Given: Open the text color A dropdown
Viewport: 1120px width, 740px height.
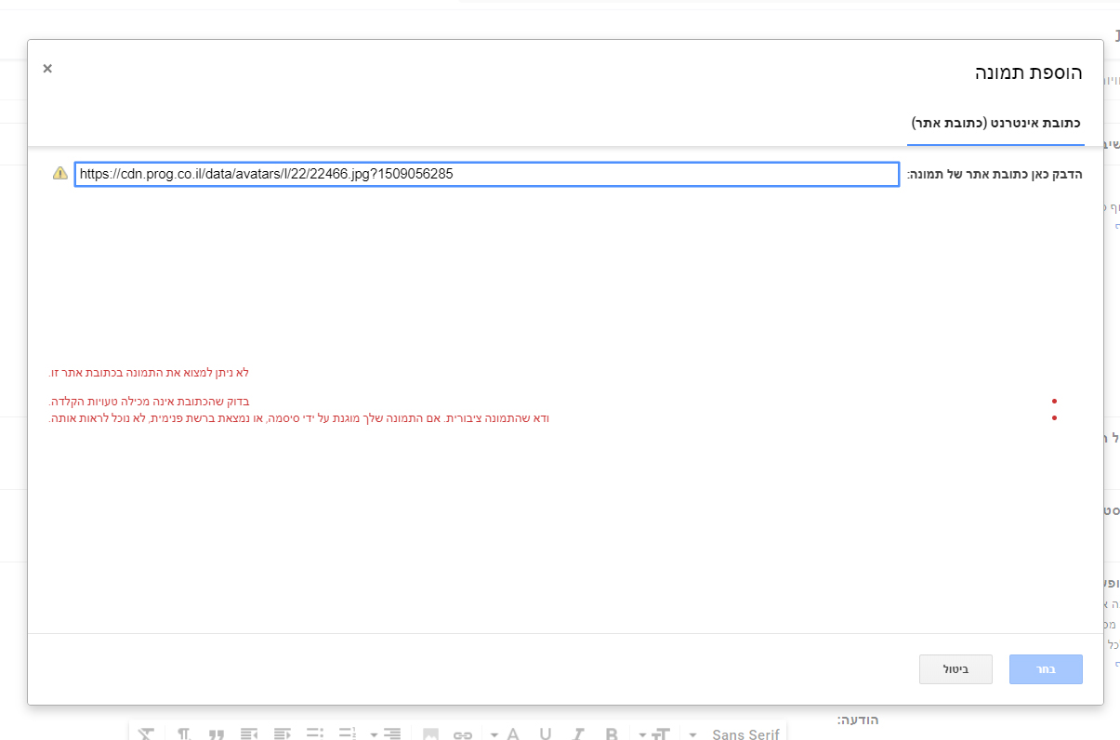Looking at the screenshot, I should tap(504, 734).
